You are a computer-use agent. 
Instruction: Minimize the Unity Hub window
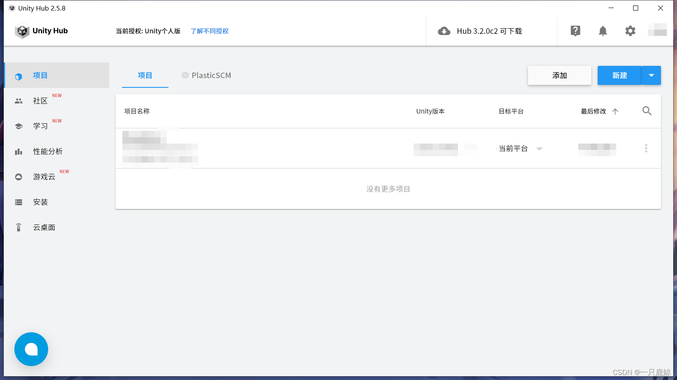point(611,8)
